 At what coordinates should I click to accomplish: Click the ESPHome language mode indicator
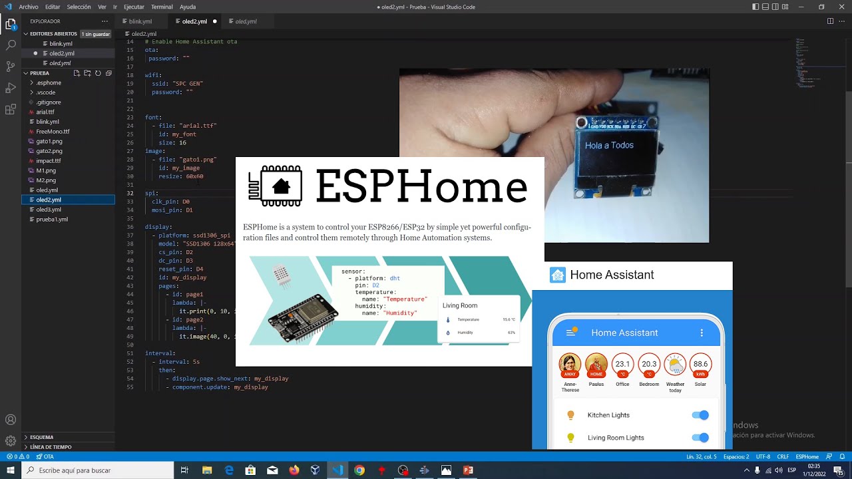[807, 457]
